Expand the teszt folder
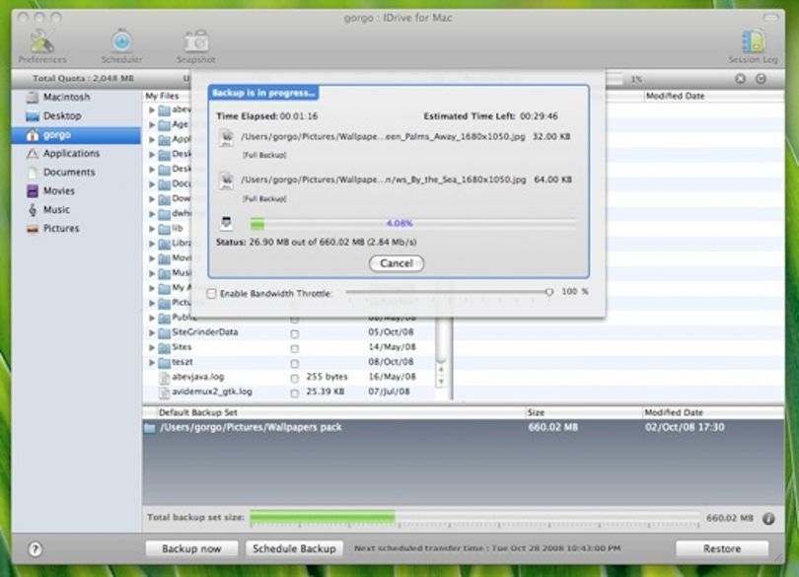Viewport: 799px width, 577px height. click(152, 362)
